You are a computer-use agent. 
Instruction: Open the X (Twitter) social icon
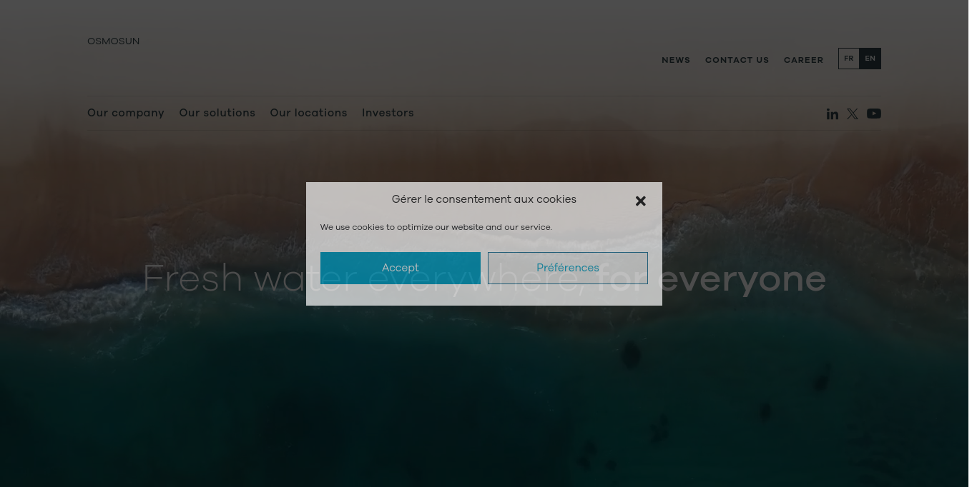(853, 114)
